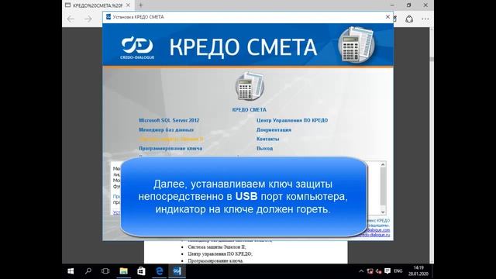Open the Контакты link
The image size is (496, 279).
pyautogui.click(x=267, y=139)
